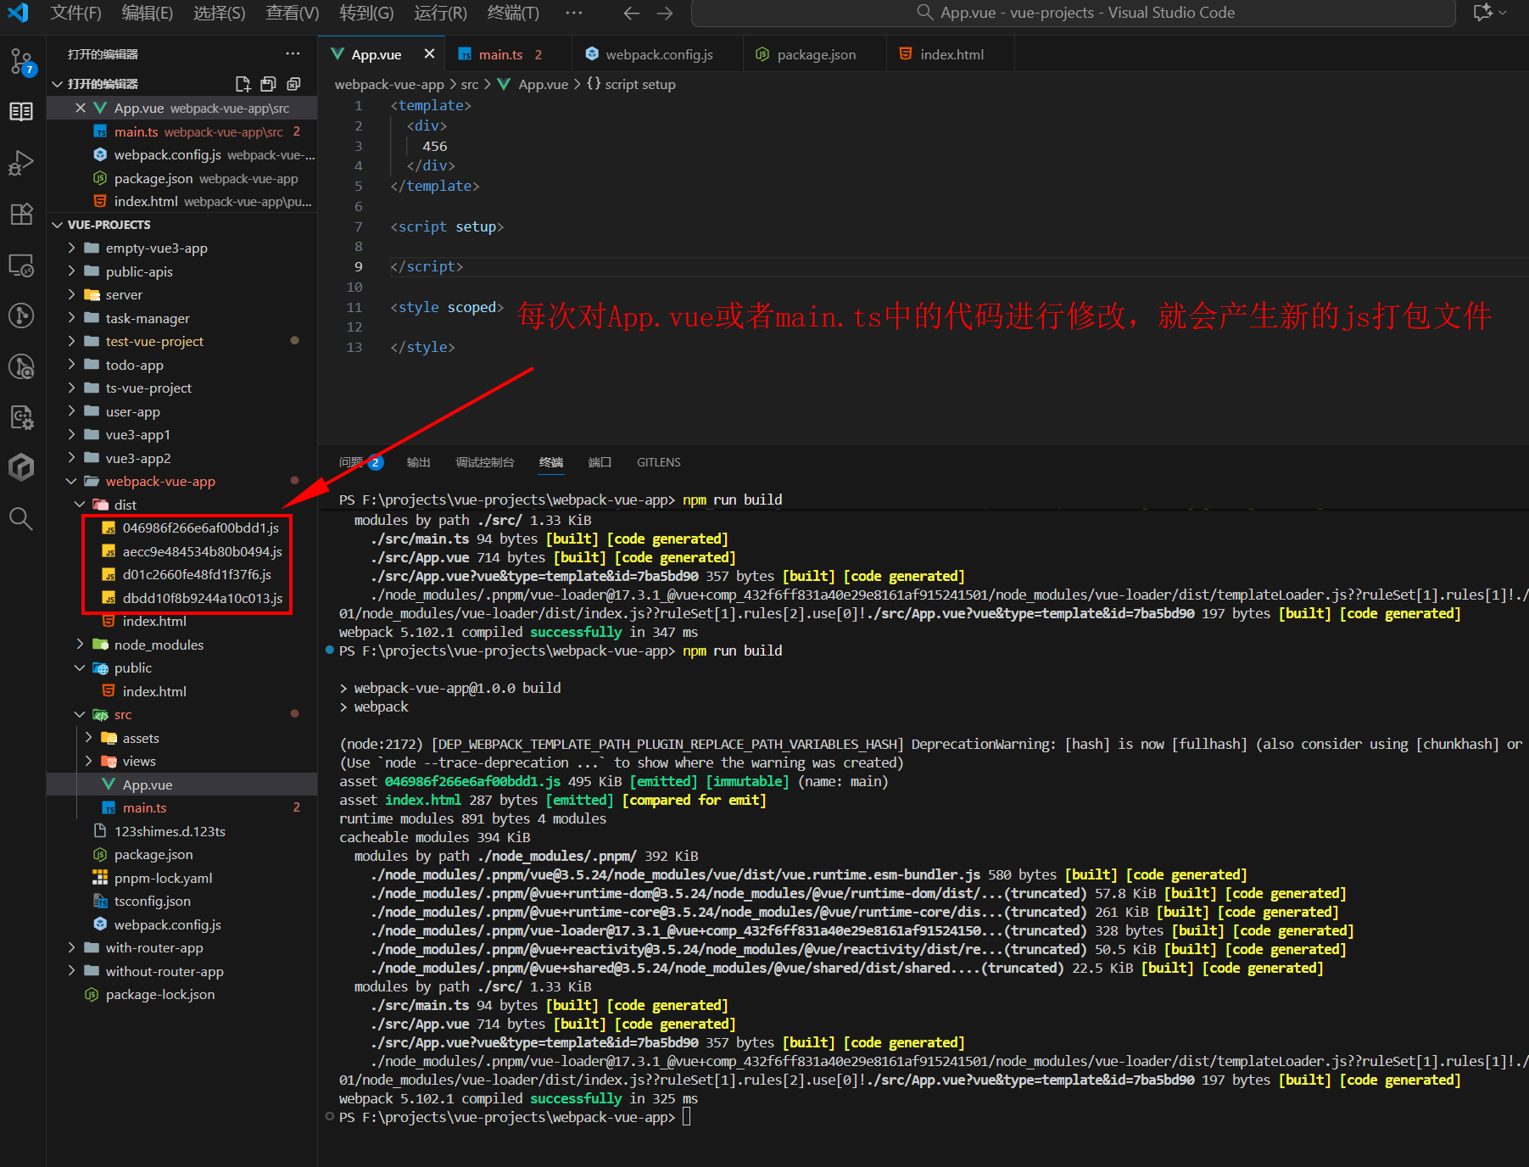Click the command center search box
The width and height of the screenshot is (1529, 1167).
pos(1074,13)
